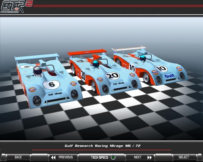Click the double right arrow icon

tap(149, 157)
